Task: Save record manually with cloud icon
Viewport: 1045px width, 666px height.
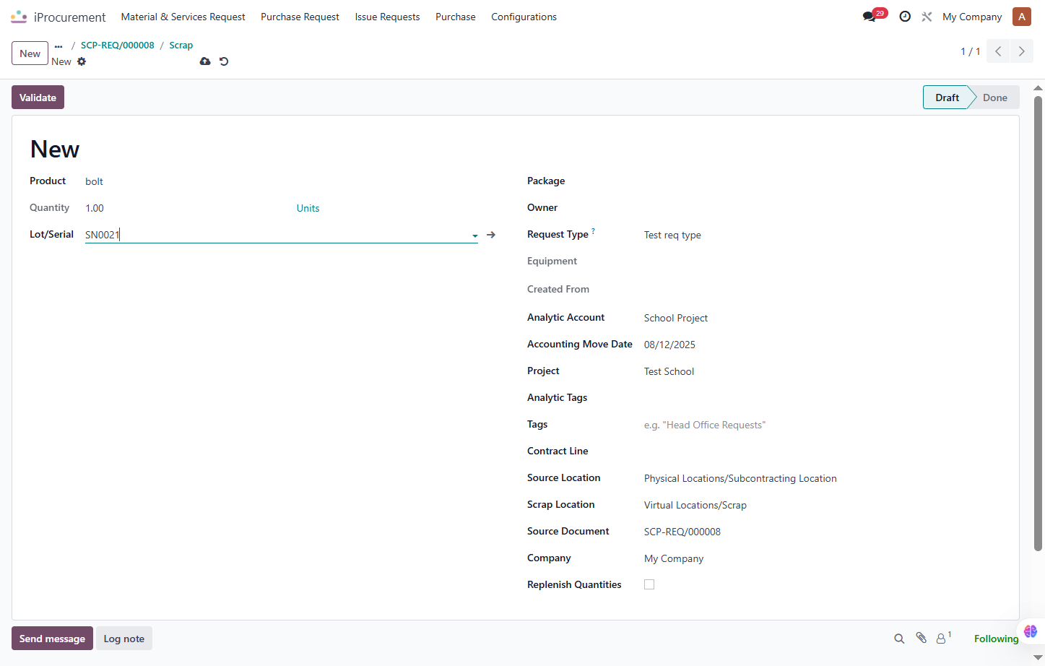Action: (205, 61)
